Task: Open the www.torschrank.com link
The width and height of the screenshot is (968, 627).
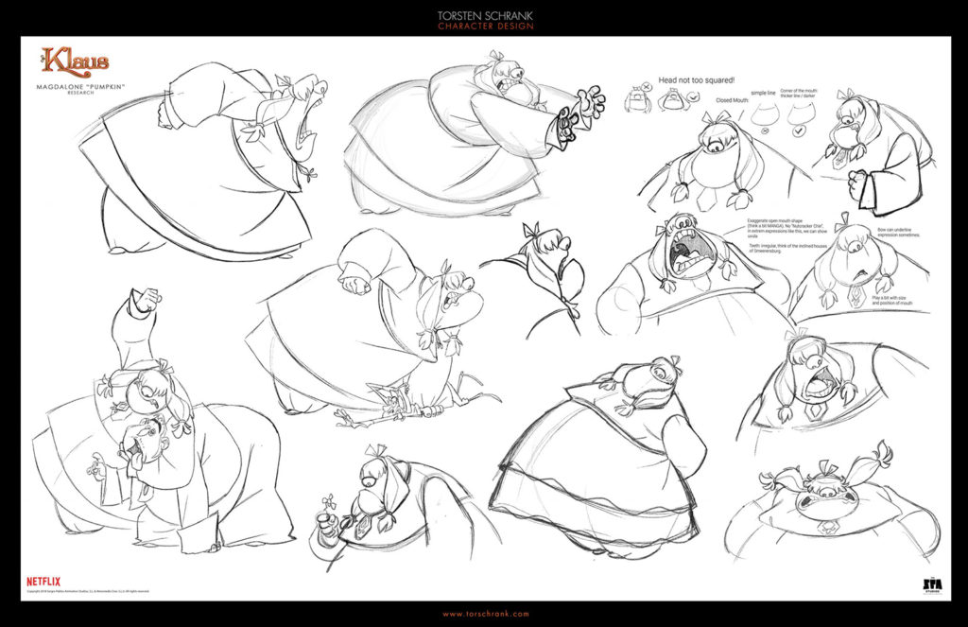Action: pos(485,614)
